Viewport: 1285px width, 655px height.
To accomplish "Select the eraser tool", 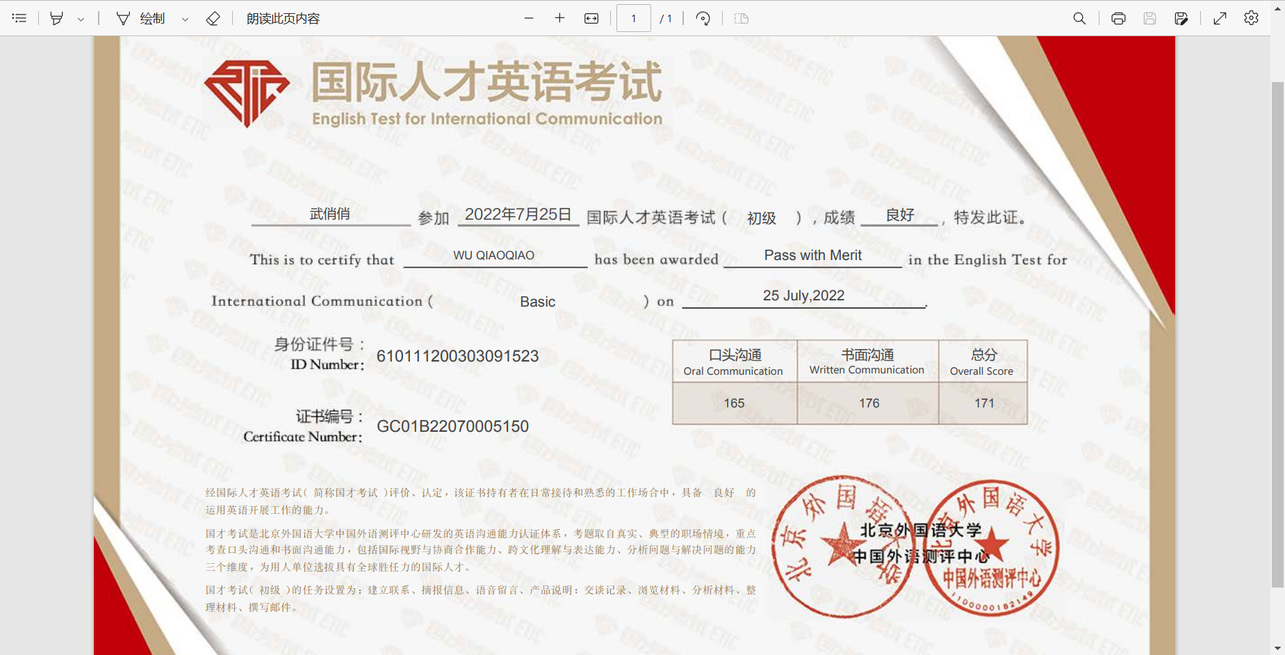I will (x=213, y=18).
